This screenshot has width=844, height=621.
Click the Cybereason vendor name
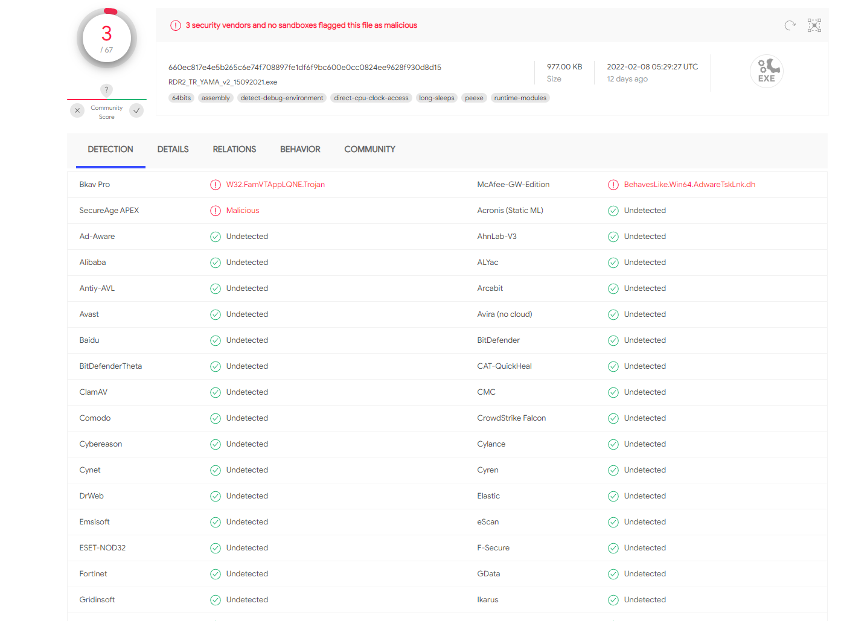(x=101, y=444)
